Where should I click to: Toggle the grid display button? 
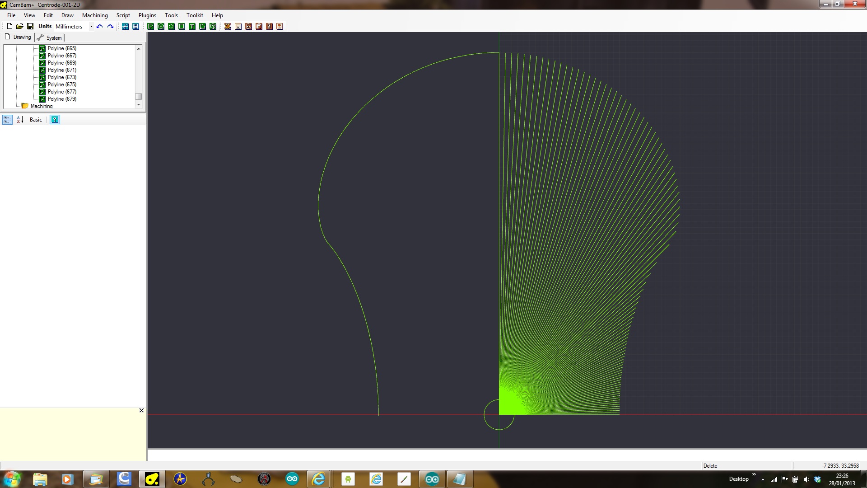(135, 27)
